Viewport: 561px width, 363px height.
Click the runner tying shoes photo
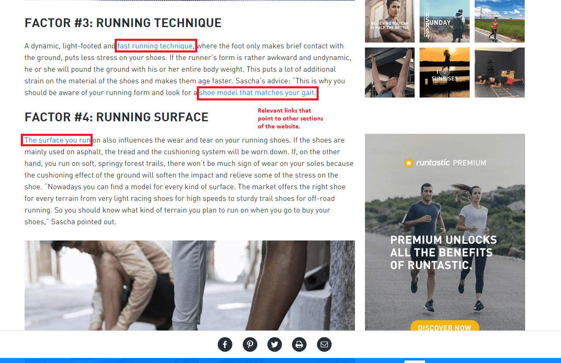190,285
